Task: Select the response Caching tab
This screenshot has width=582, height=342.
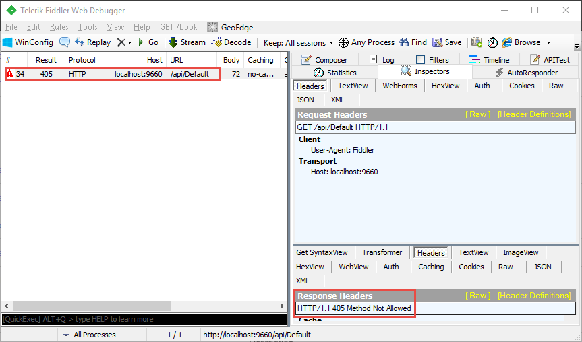Action: click(431, 267)
